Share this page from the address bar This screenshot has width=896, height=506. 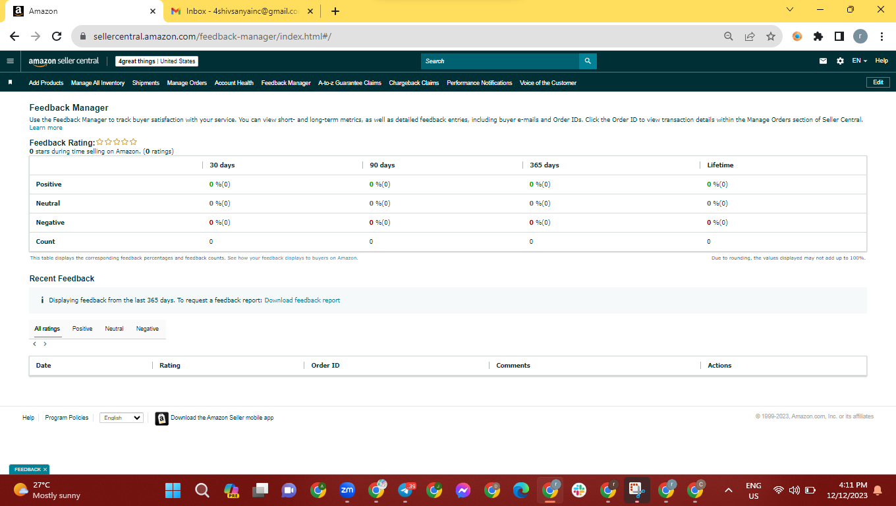coord(750,36)
